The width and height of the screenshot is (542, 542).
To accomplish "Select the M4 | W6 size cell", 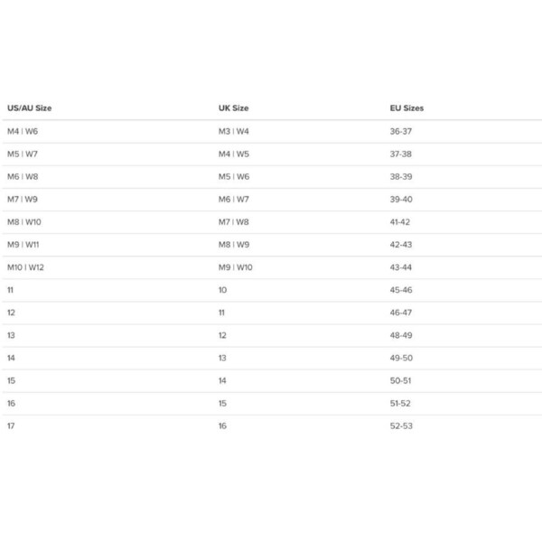I will tap(23, 131).
